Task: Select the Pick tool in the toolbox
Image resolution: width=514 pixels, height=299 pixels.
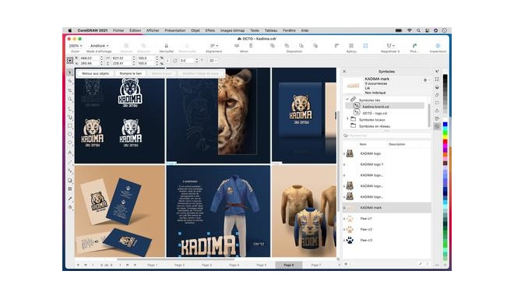Action: pyautogui.click(x=70, y=72)
